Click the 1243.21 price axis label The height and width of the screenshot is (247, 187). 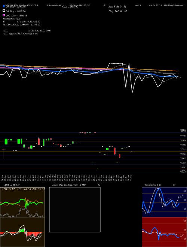[x=183, y=154]
